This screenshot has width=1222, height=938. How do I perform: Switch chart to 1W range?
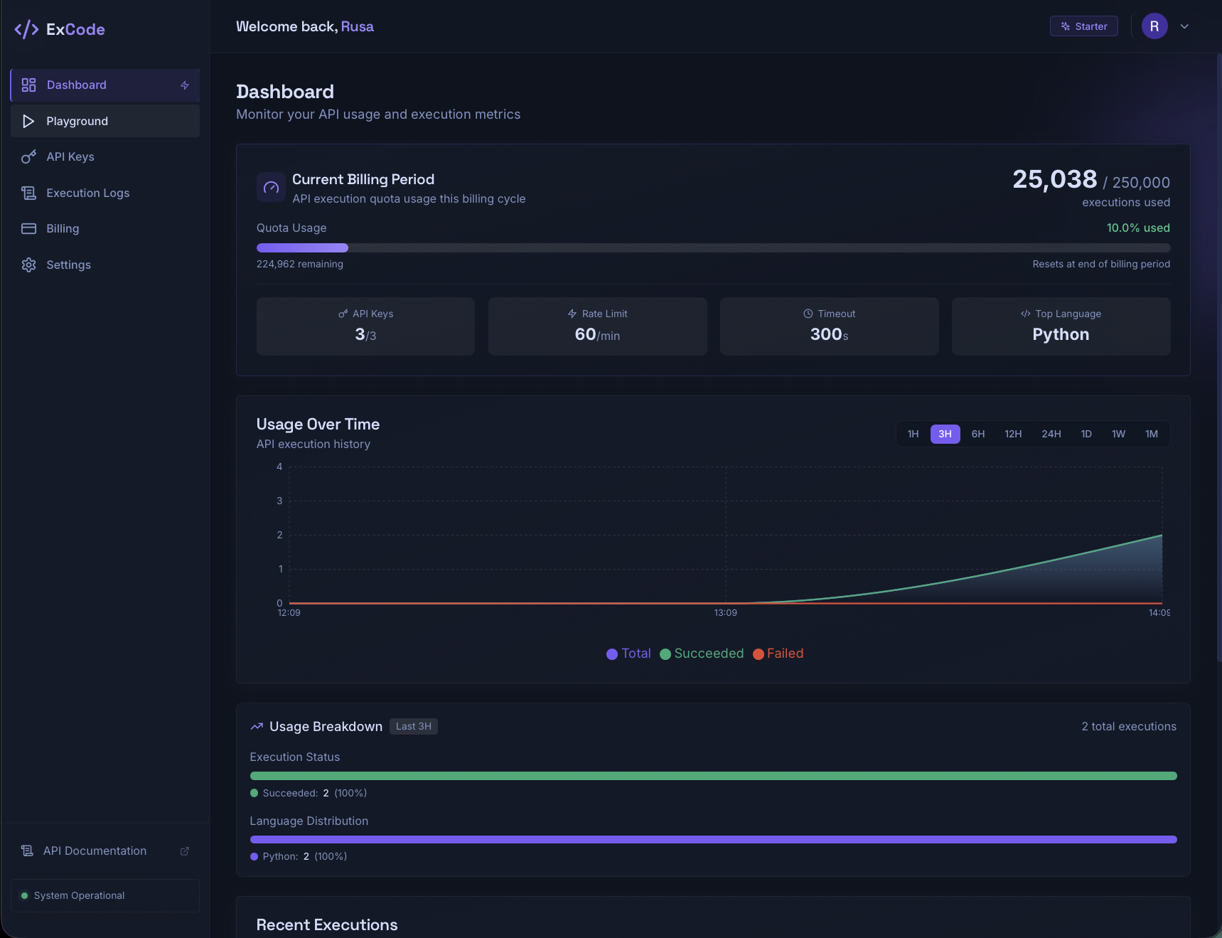coord(1119,435)
